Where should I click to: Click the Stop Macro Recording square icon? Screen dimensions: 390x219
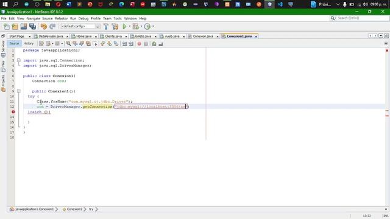tap(146, 44)
